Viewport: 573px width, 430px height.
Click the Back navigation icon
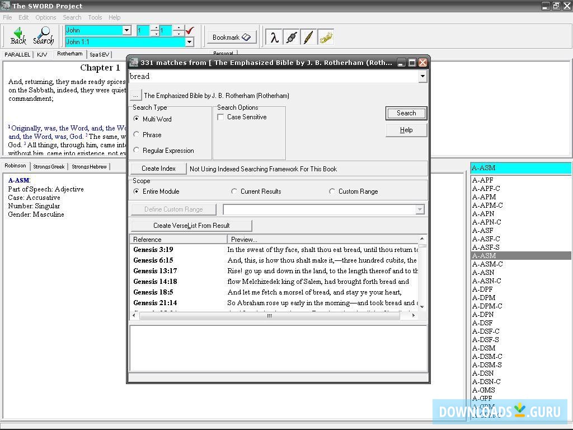point(17,36)
